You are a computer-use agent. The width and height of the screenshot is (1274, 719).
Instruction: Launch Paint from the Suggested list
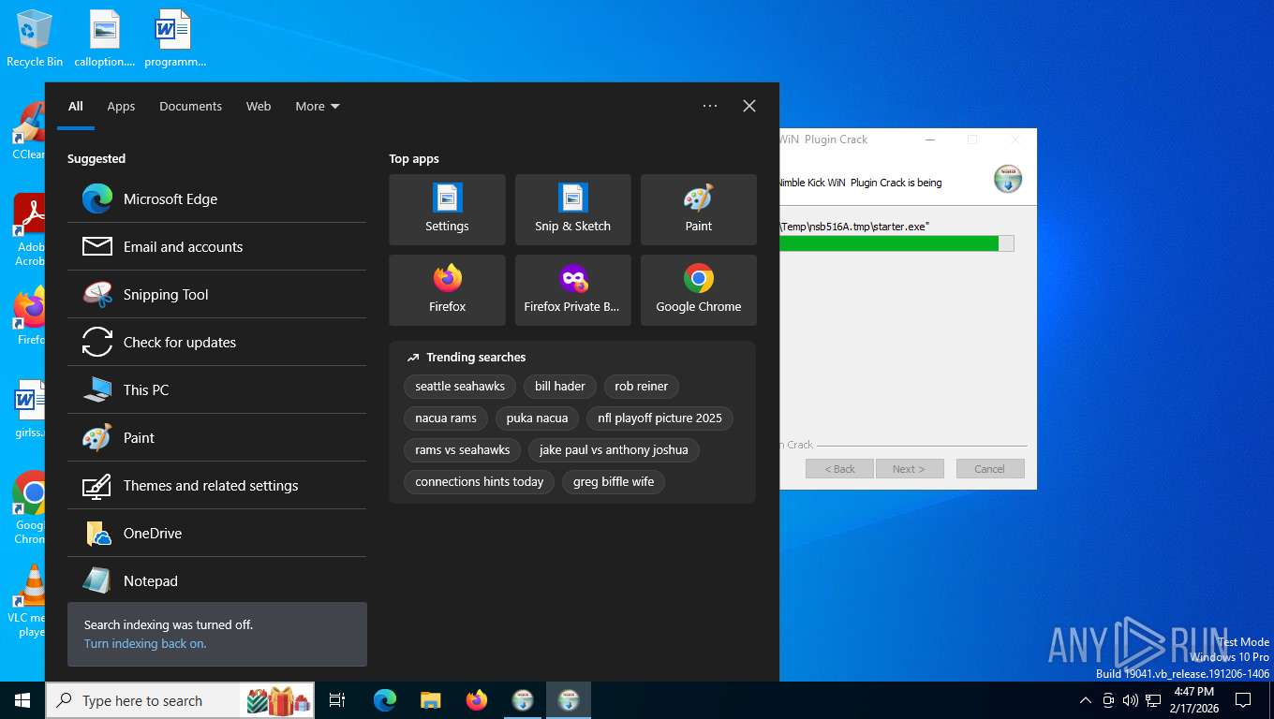point(216,437)
